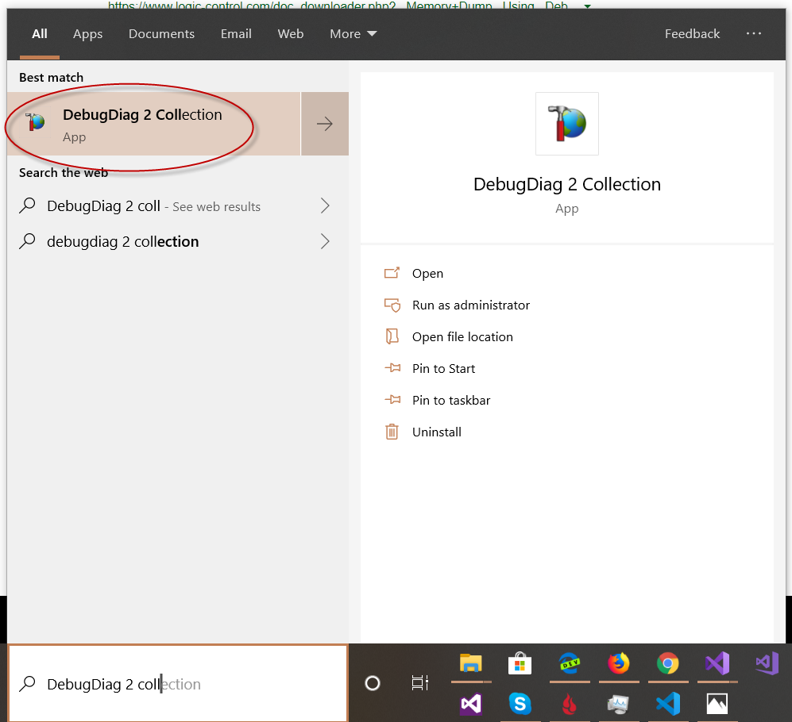Switch to the Apps search tab

coord(87,34)
